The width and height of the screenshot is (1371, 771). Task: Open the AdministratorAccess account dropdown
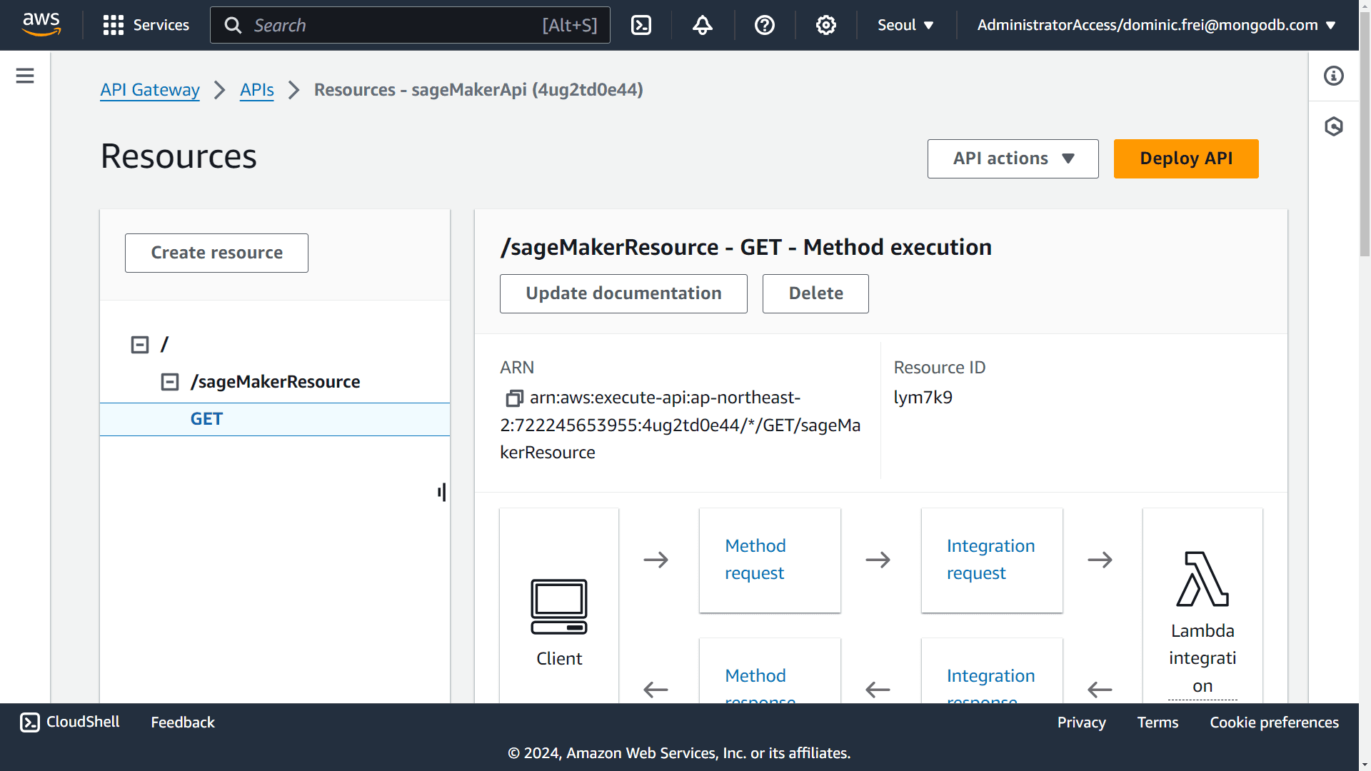click(1156, 25)
